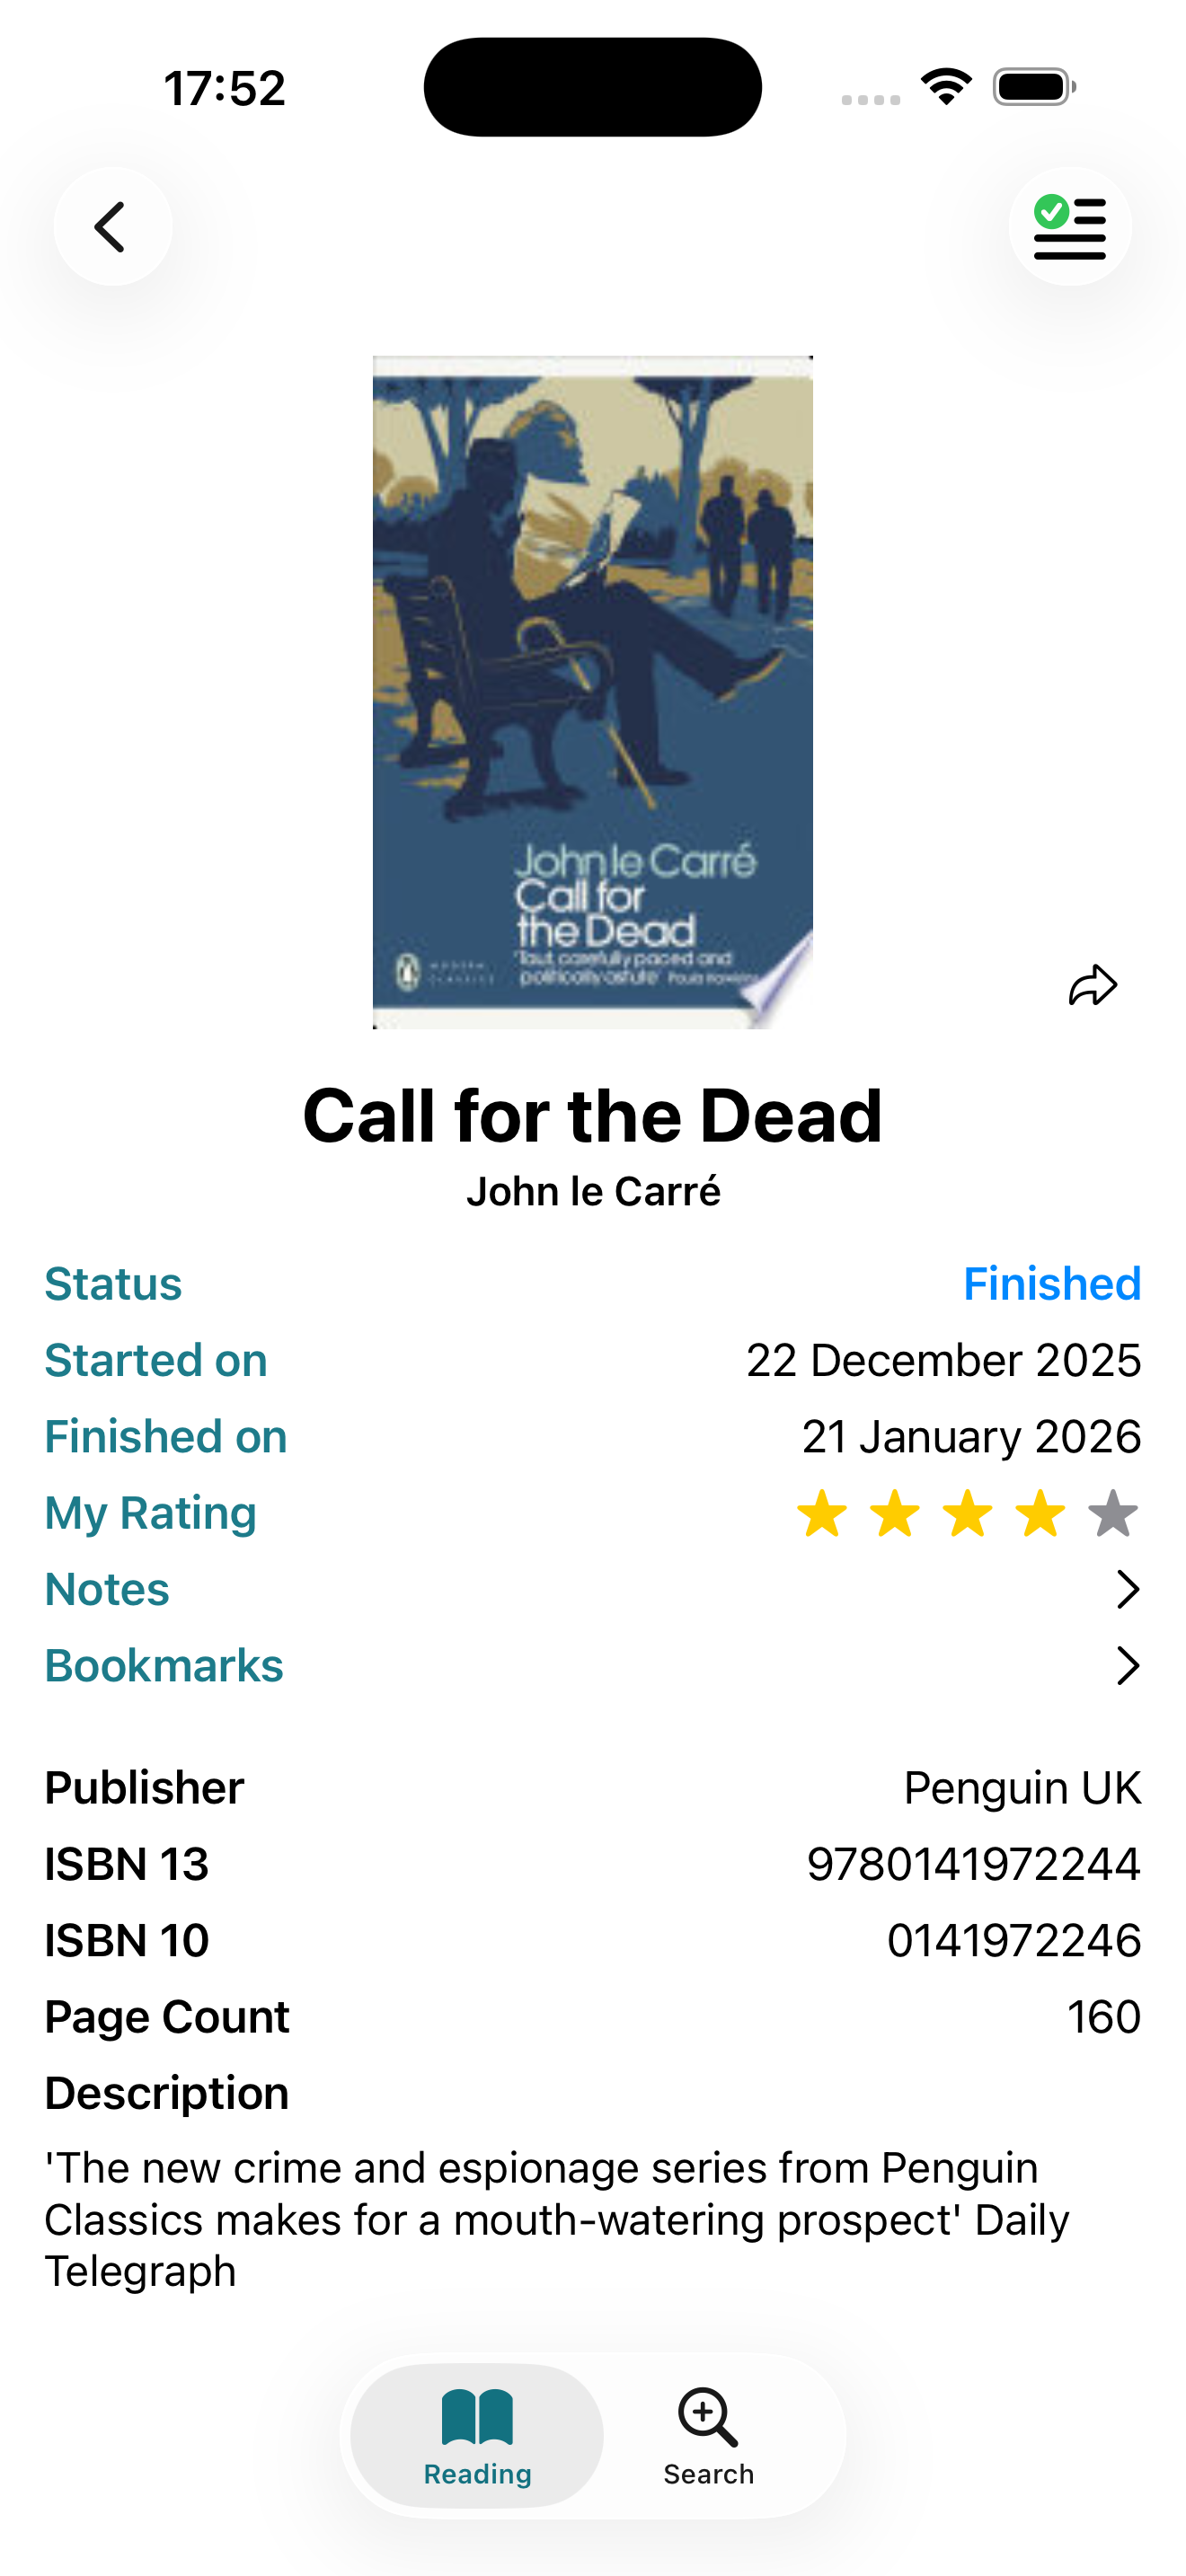Open Bookmarks using the chevron arrow
This screenshot has height=2576, width=1186.
pos(1127,1666)
